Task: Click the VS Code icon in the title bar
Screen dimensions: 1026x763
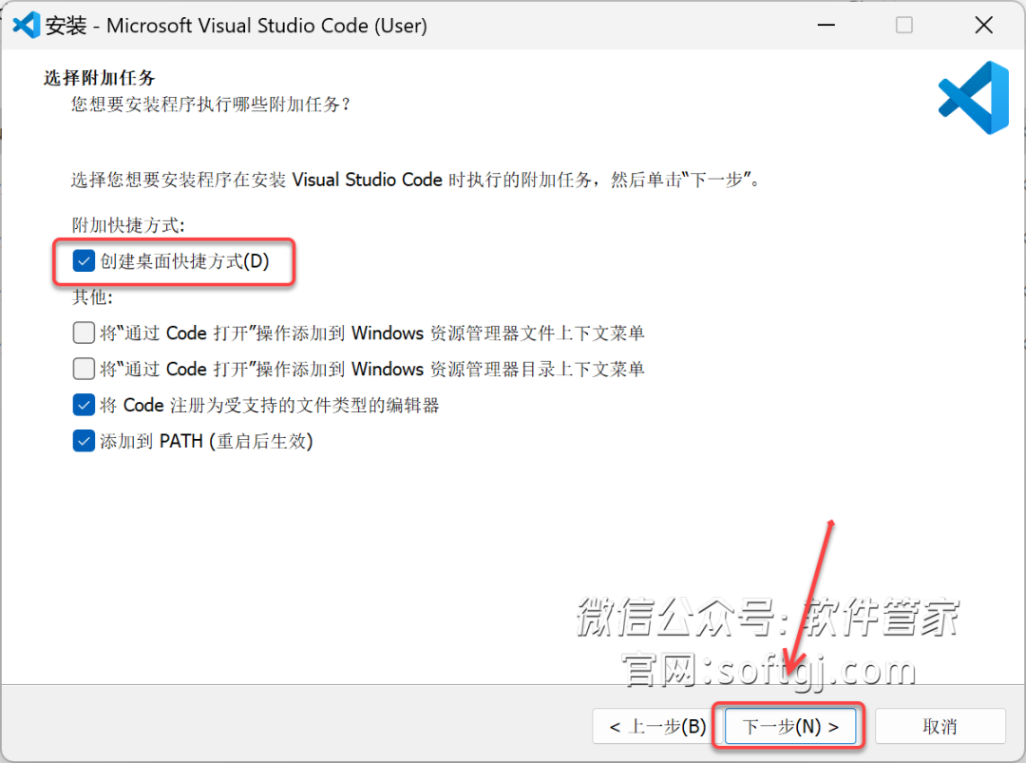Action: 27,26
